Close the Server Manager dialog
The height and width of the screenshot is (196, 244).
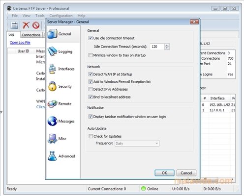194,22
